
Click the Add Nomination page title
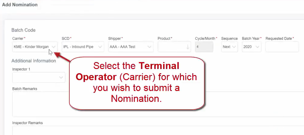(20, 5)
